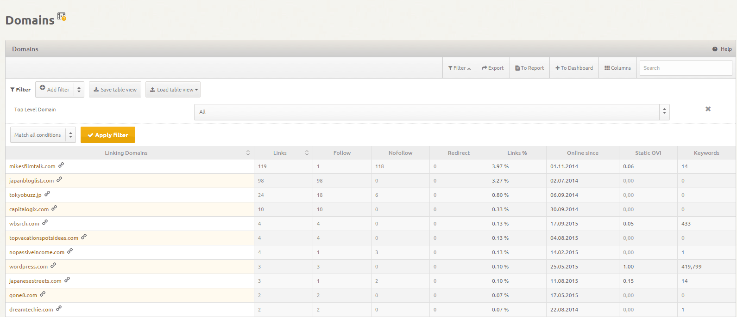The height and width of the screenshot is (317, 737).
Task: Click into the Search input field
Action: pos(685,68)
